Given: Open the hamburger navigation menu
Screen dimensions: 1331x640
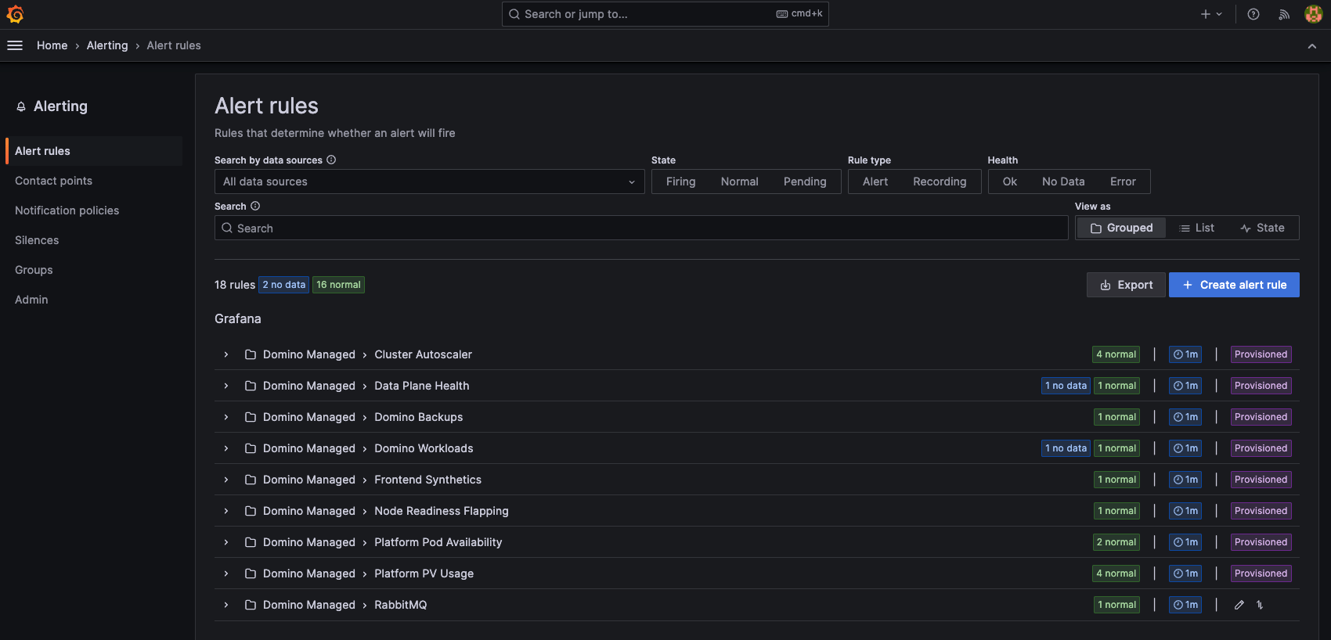Looking at the screenshot, I should click(x=15, y=45).
